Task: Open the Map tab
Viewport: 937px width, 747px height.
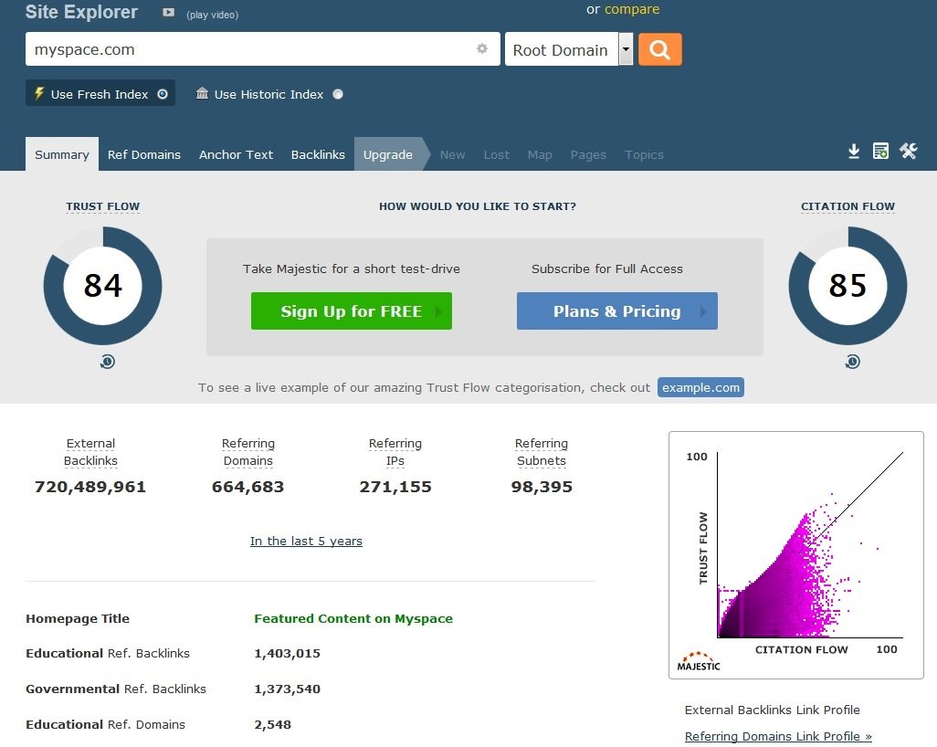Action: (540, 154)
